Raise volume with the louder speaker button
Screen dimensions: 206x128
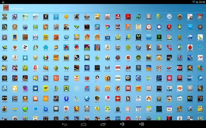point(141,124)
